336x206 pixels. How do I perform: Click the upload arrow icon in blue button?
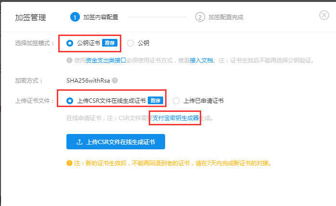coord(79,142)
